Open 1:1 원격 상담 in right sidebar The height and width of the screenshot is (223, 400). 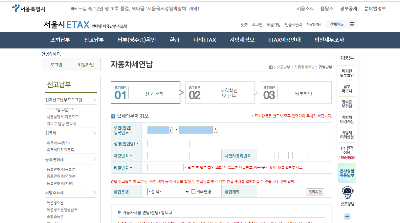click(347, 153)
